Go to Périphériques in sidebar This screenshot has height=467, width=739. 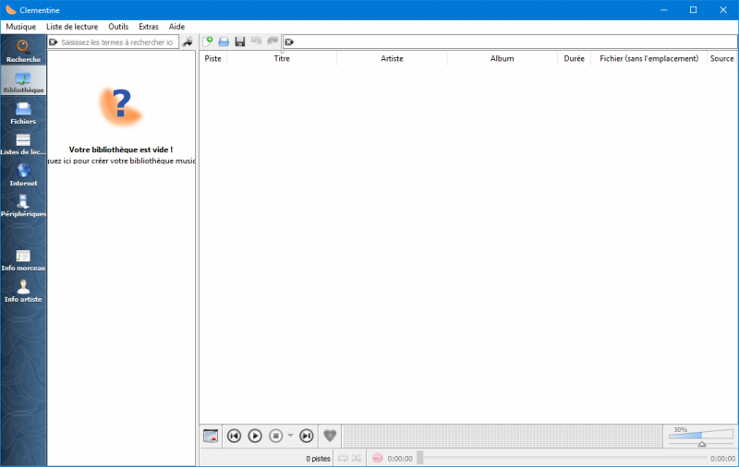coord(23,205)
